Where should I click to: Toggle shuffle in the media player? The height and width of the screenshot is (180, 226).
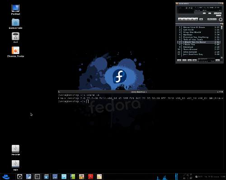210,19
